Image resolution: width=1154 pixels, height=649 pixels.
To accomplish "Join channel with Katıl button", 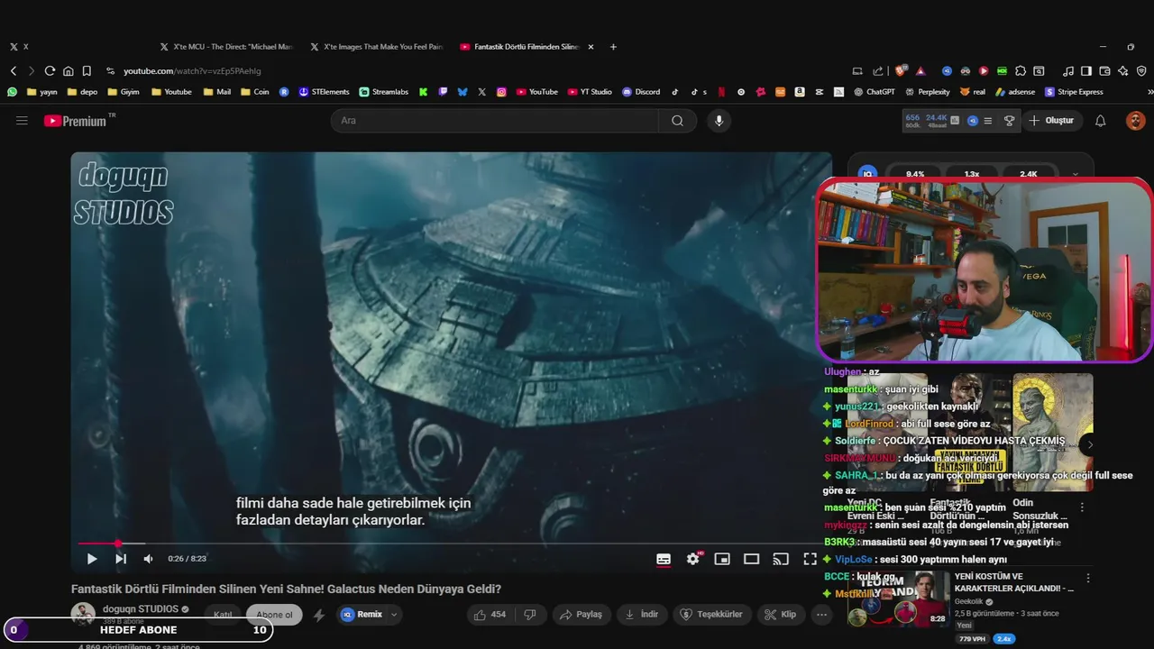I will click(x=223, y=615).
